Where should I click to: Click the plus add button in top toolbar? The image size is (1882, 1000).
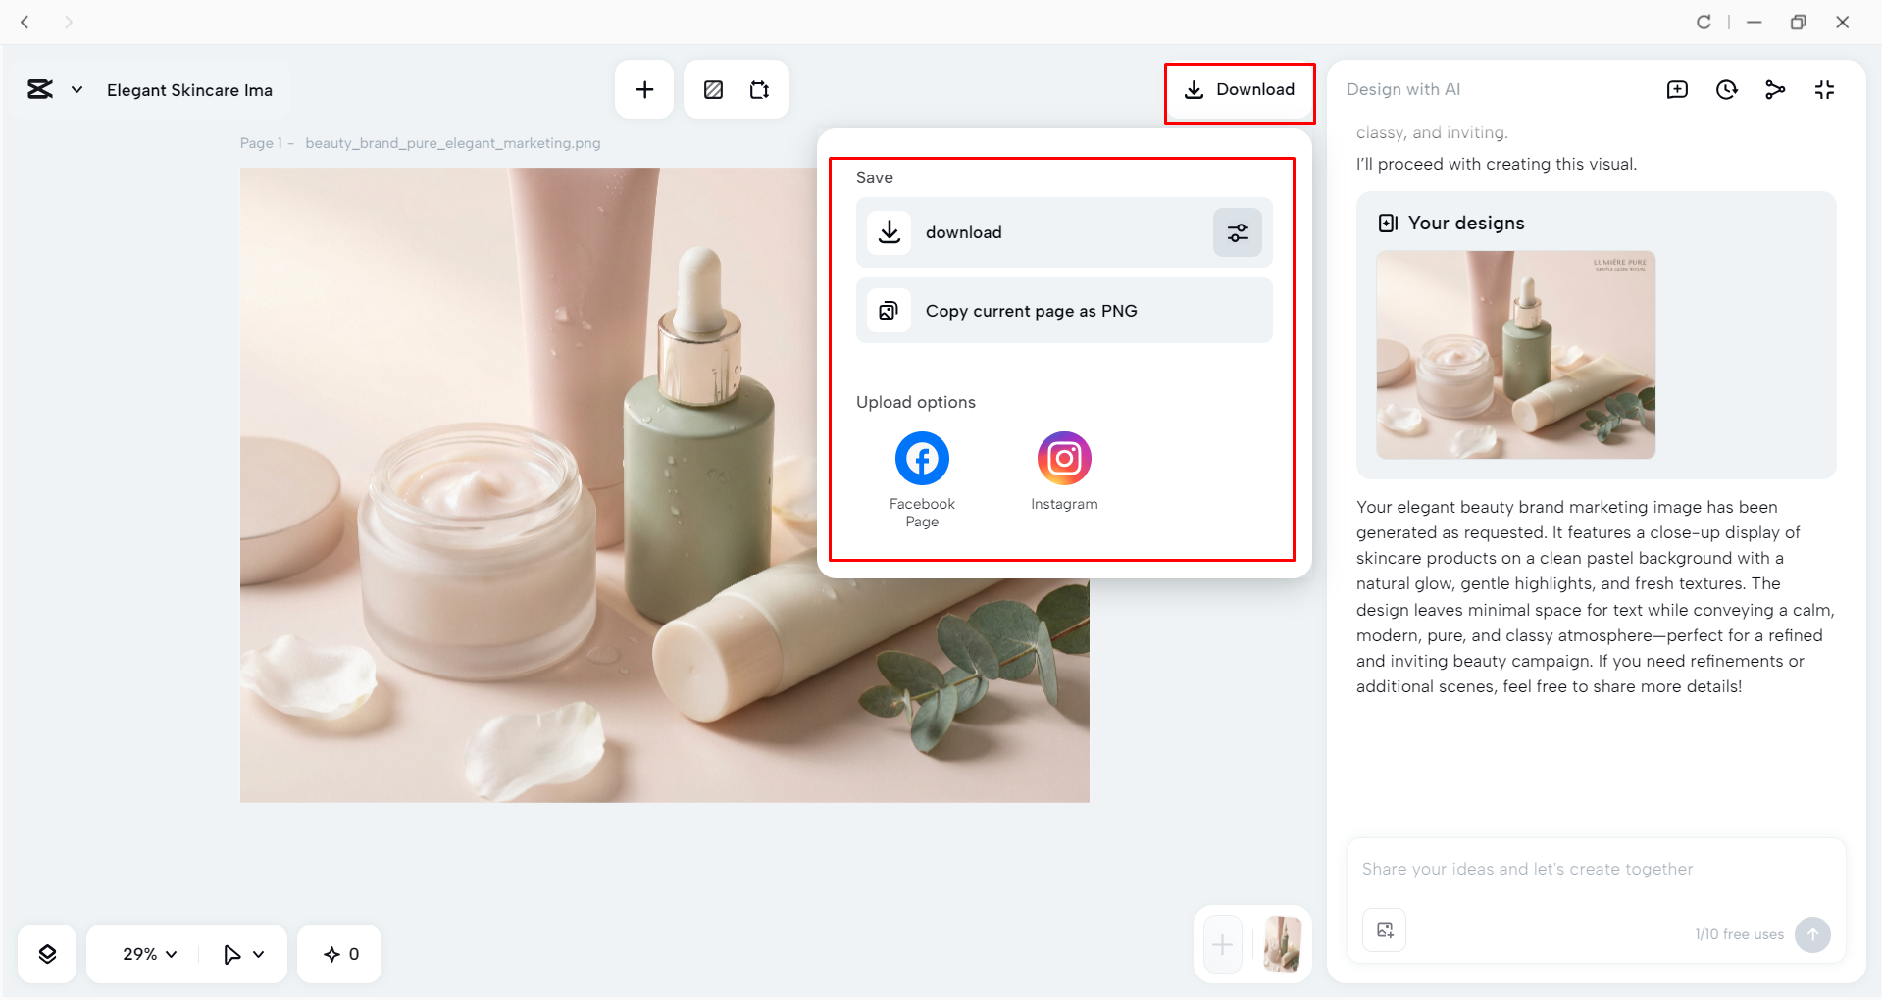click(x=644, y=90)
